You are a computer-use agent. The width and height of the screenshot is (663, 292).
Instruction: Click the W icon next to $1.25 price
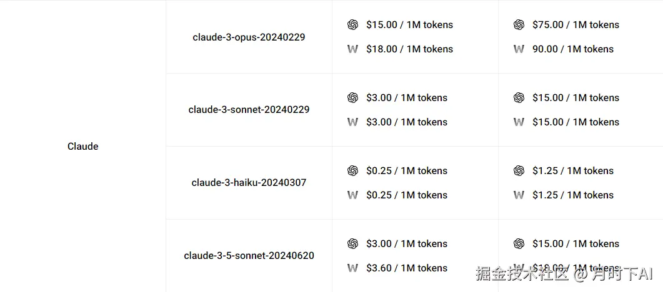click(x=519, y=195)
